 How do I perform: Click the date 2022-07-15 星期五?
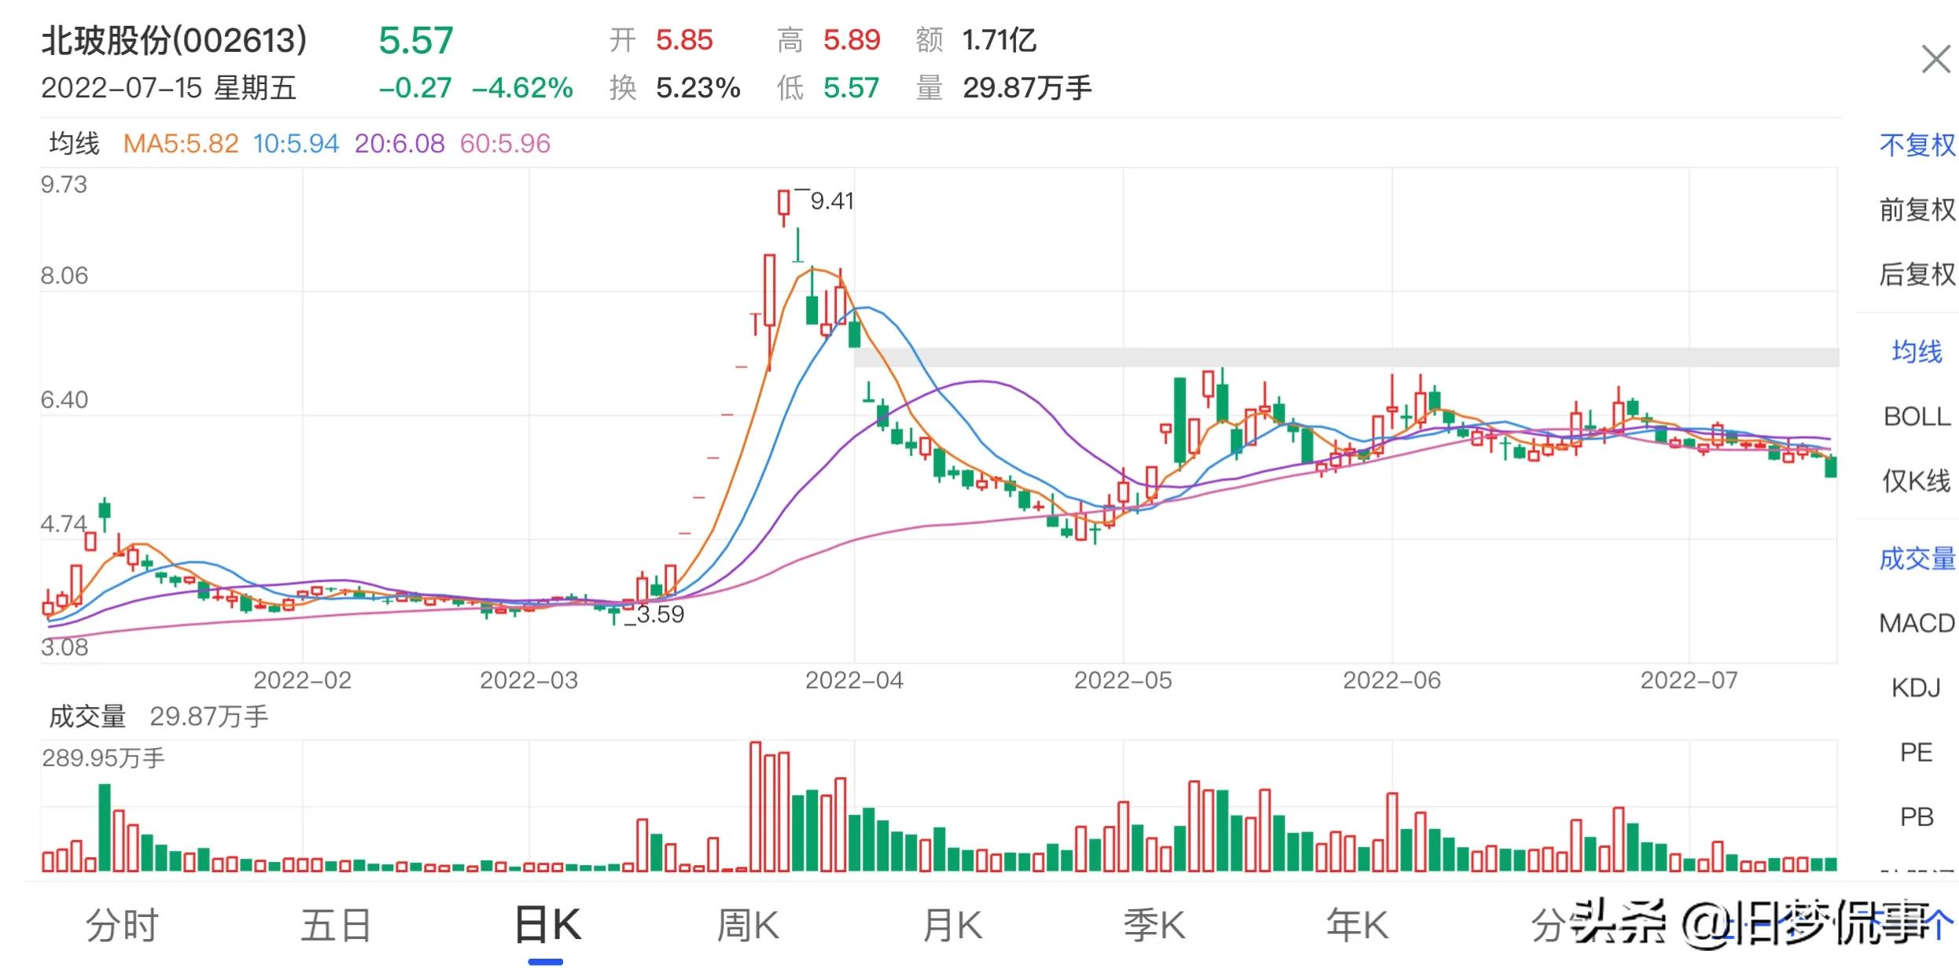coord(168,87)
